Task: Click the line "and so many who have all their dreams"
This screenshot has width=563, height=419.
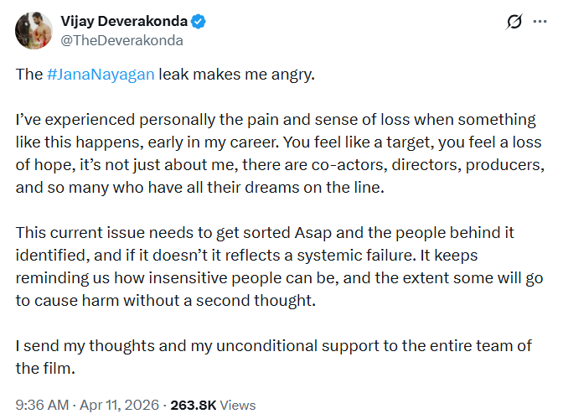Action: (x=199, y=189)
